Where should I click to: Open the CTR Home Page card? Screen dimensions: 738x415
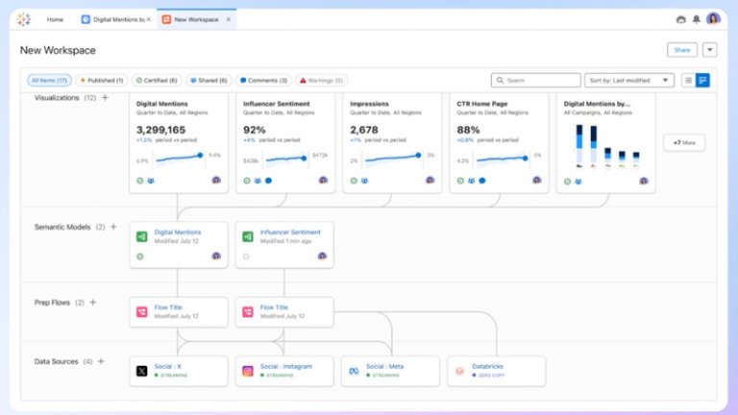(499, 142)
